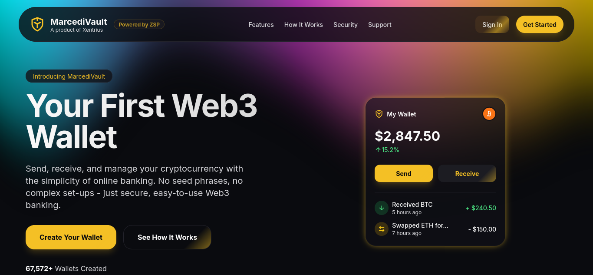Image resolution: width=593 pixels, height=275 pixels.
Task: Click the green up arrow by 15.2%
Action: click(x=378, y=150)
